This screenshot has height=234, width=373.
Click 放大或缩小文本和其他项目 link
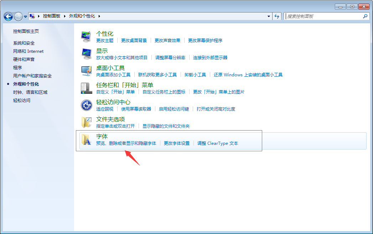coord(122,58)
